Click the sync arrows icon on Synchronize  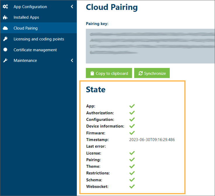pyautogui.click(x=140, y=73)
